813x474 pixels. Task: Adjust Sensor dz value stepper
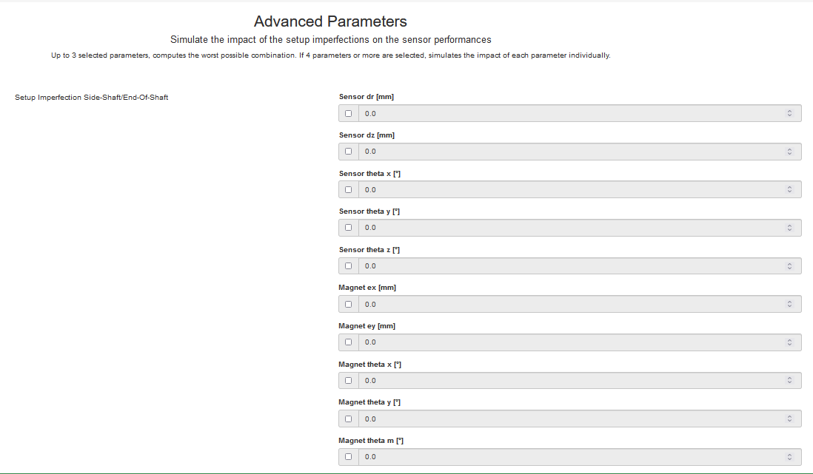pyautogui.click(x=789, y=152)
